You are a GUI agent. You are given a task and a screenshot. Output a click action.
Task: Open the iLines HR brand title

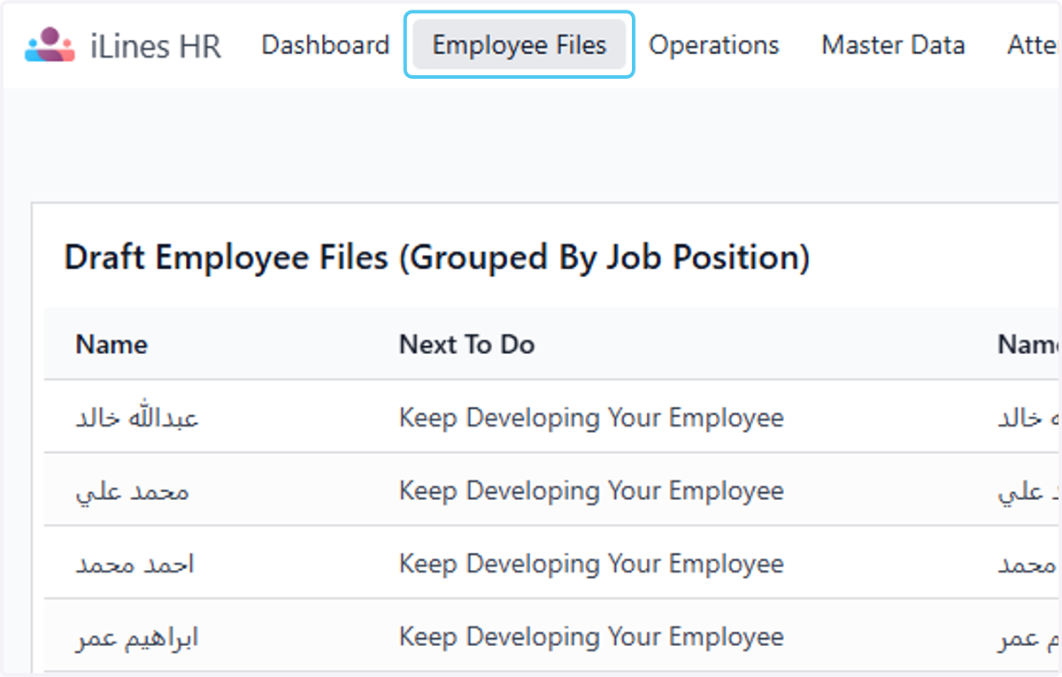(155, 46)
